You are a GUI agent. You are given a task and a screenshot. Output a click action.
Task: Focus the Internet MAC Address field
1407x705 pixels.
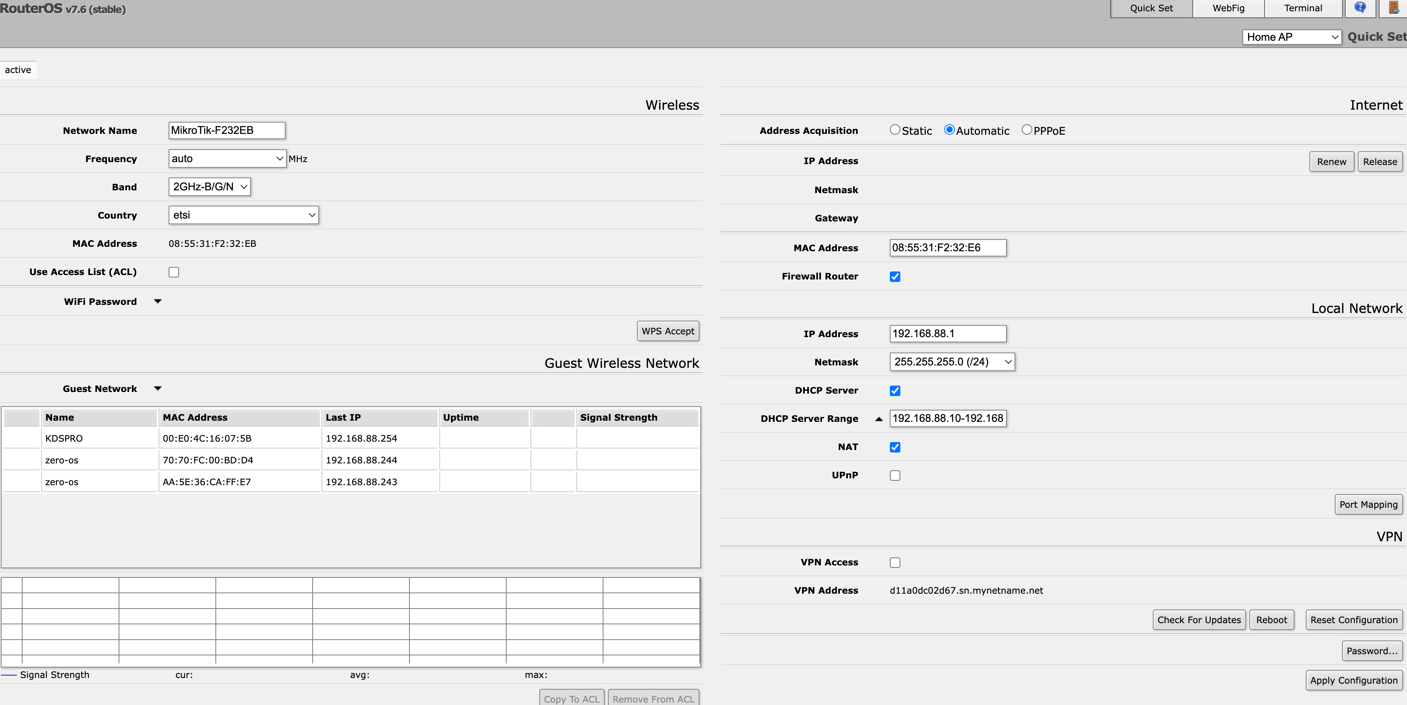tap(948, 247)
